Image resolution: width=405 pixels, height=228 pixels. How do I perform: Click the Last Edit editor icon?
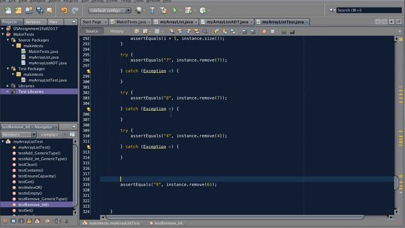(137, 32)
